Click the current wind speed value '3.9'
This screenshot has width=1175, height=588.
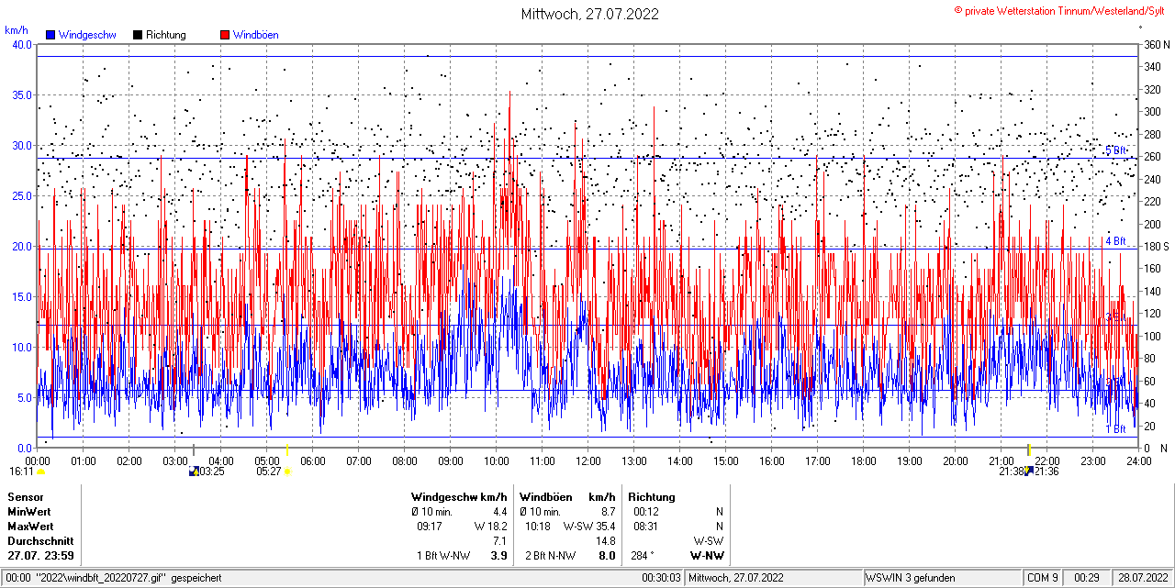pyautogui.click(x=499, y=555)
